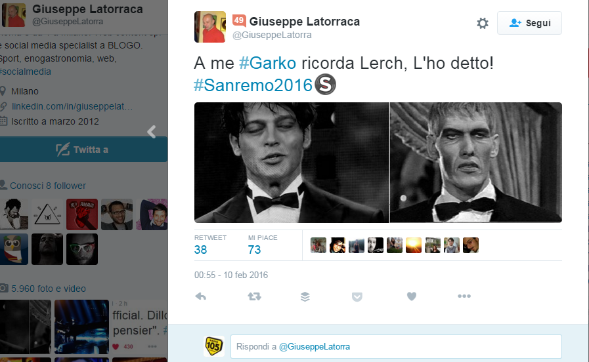Image resolution: width=589 pixels, height=362 pixels.
Task: Open the gear settings dropdown
Action: tap(483, 23)
